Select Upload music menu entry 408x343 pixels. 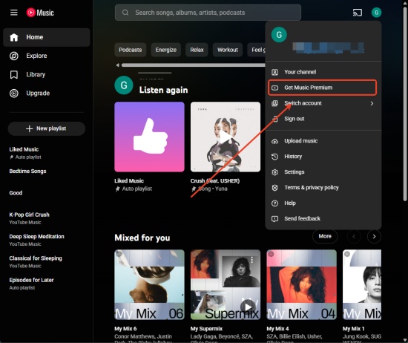(323, 141)
